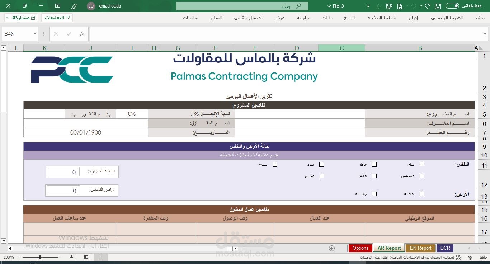Open the search box magnifier icon

coord(298,6)
